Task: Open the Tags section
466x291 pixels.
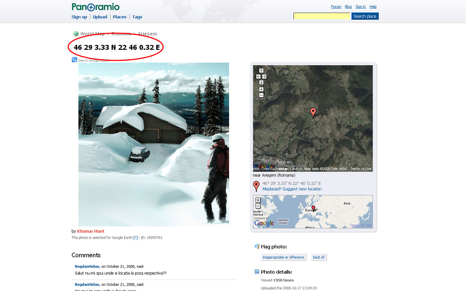Action: coord(137,17)
